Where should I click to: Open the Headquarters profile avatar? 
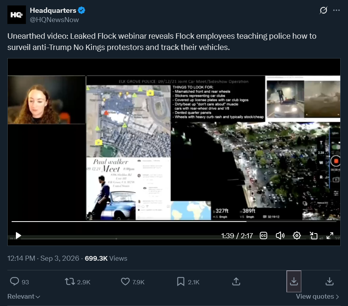pos(17,15)
